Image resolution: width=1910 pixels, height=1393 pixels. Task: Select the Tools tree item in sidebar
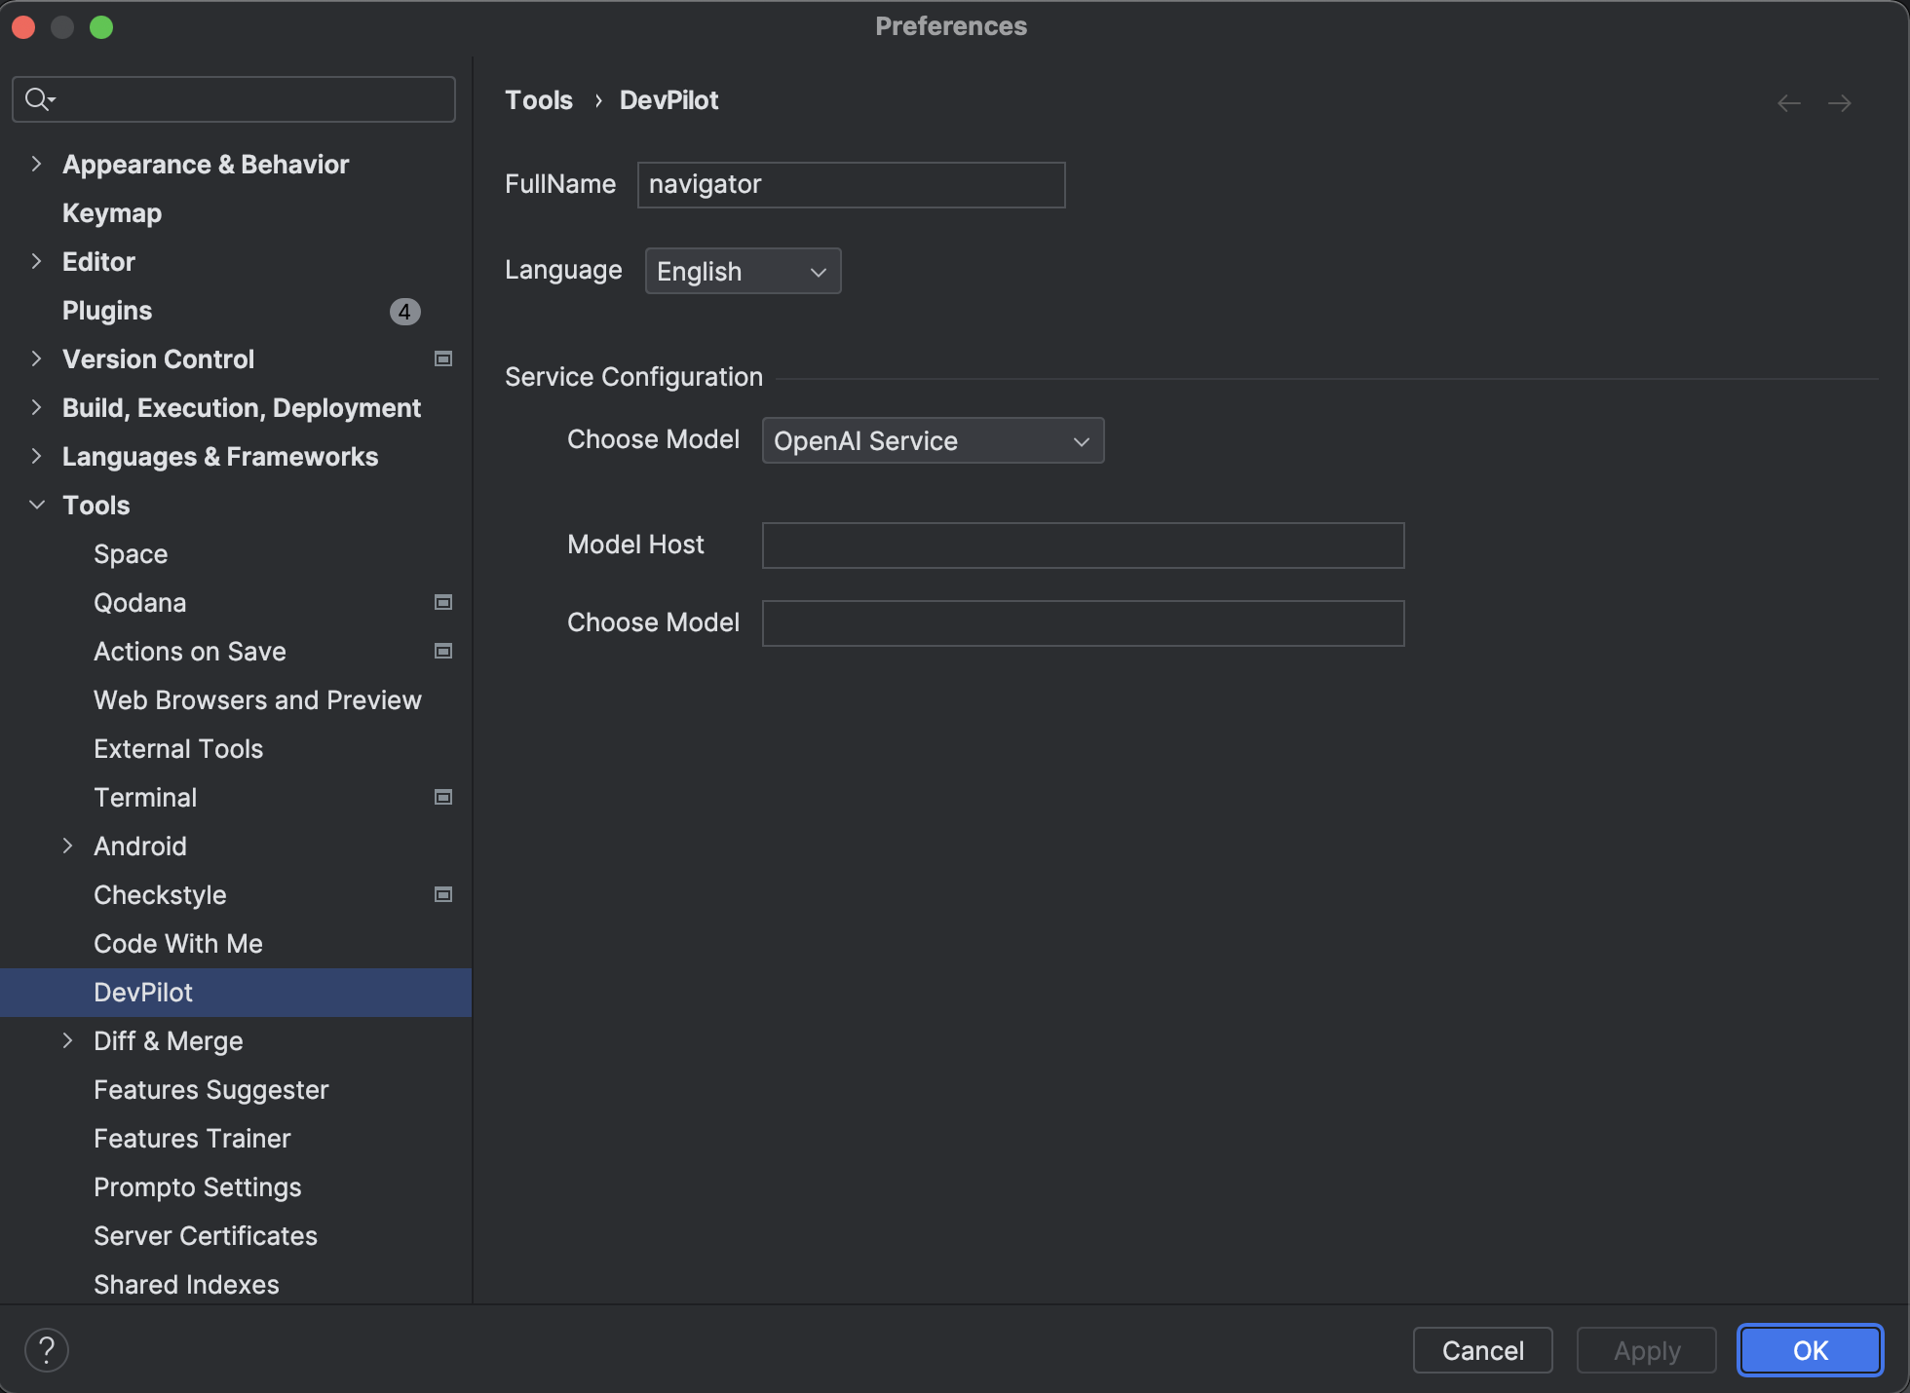[x=95, y=504]
